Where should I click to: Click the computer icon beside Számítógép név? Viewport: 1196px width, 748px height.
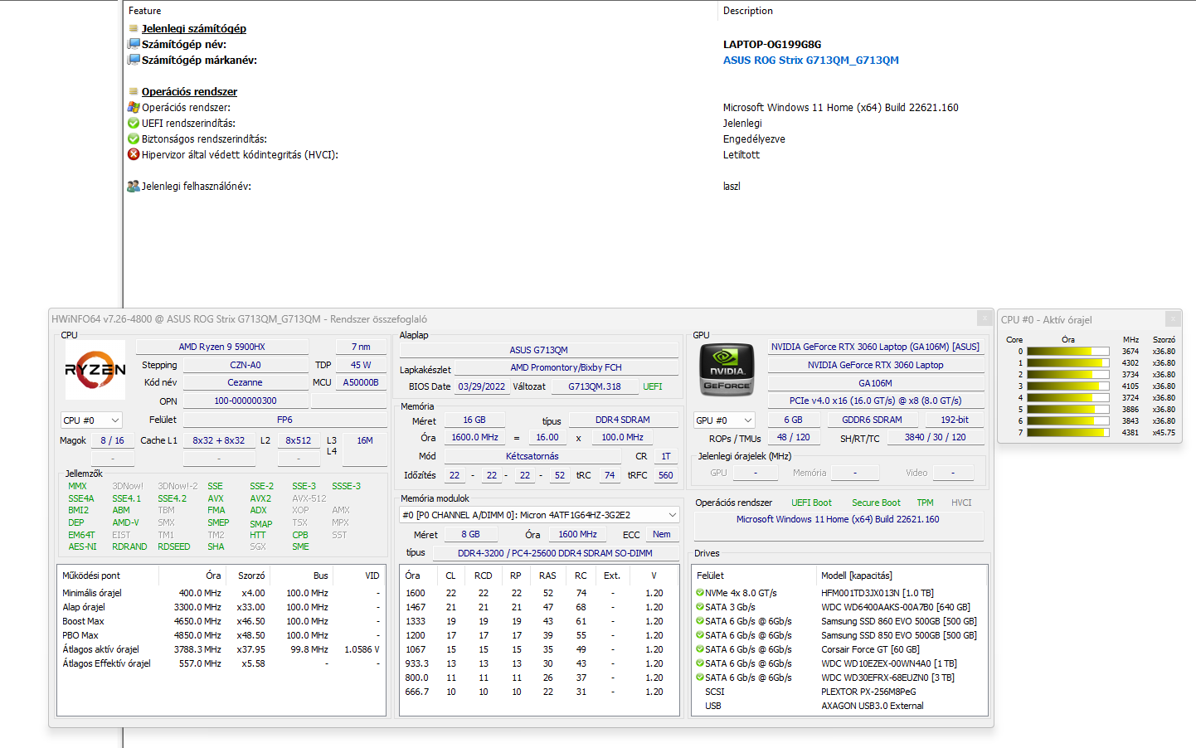(134, 44)
